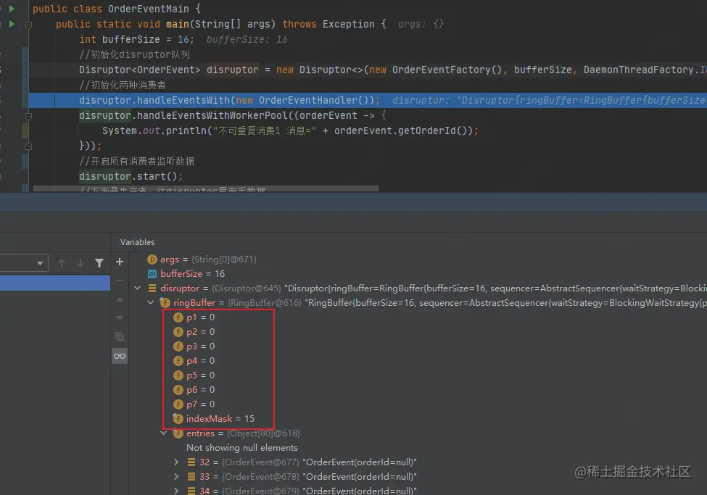Select the disruptor variable name

click(x=180, y=288)
